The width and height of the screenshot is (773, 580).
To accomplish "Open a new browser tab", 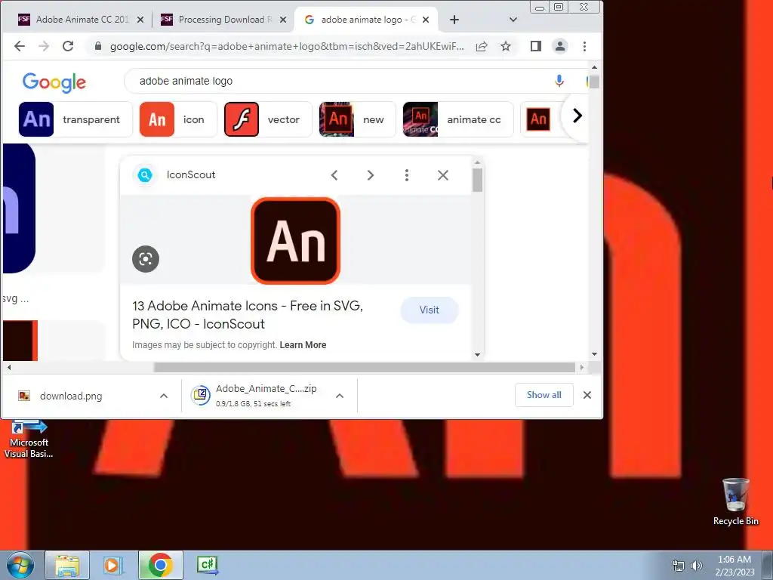I will (x=454, y=20).
